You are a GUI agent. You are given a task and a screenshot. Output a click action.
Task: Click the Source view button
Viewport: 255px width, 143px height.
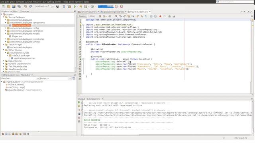click(x=82, y=16)
